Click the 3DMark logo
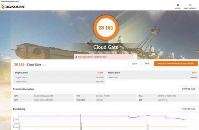Viewport: 199px width, 130px height. pos(13,7)
